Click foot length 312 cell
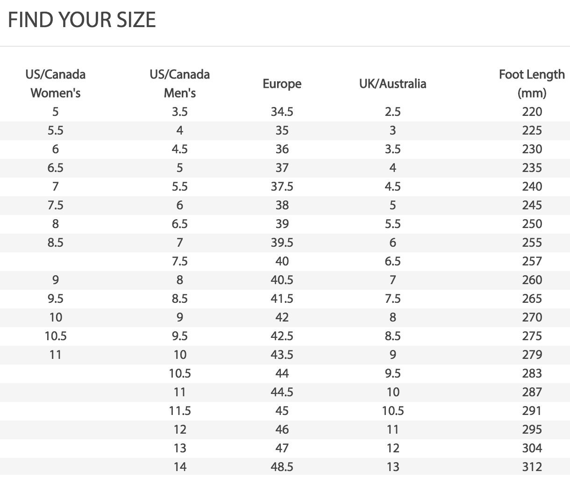 (532, 467)
